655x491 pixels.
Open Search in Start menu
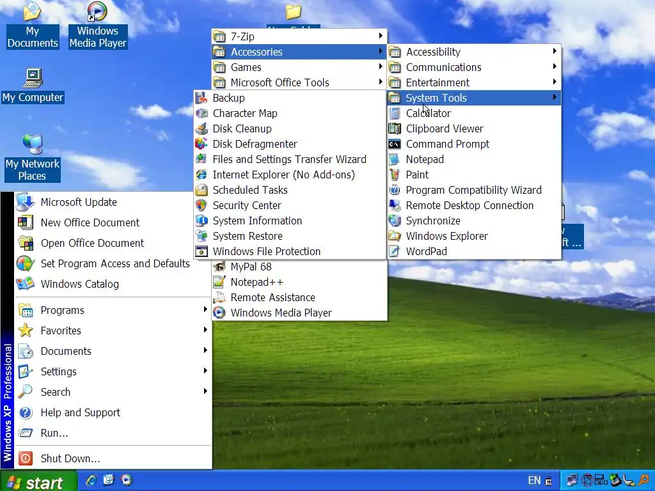coord(113,392)
